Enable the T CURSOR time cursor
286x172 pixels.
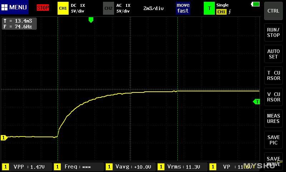(x=273, y=76)
